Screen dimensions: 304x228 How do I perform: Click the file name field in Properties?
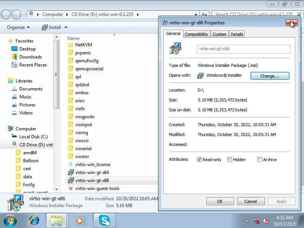(243, 49)
